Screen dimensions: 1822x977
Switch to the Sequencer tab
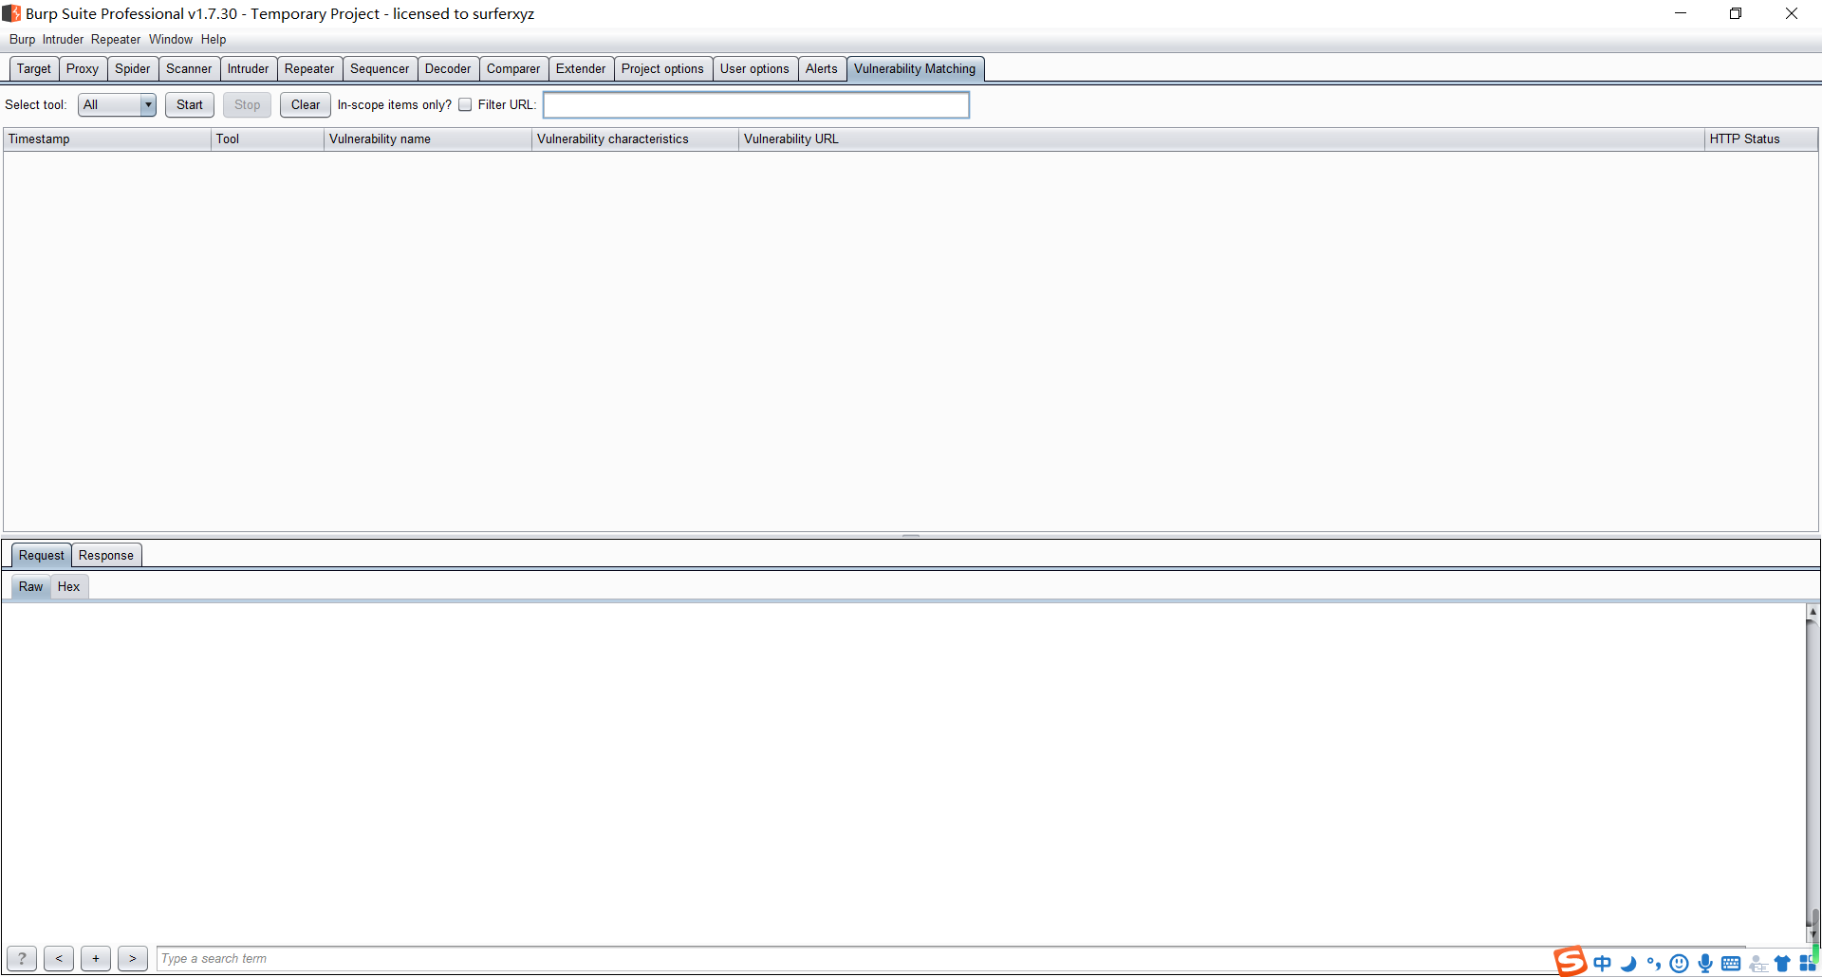point(380,69)
